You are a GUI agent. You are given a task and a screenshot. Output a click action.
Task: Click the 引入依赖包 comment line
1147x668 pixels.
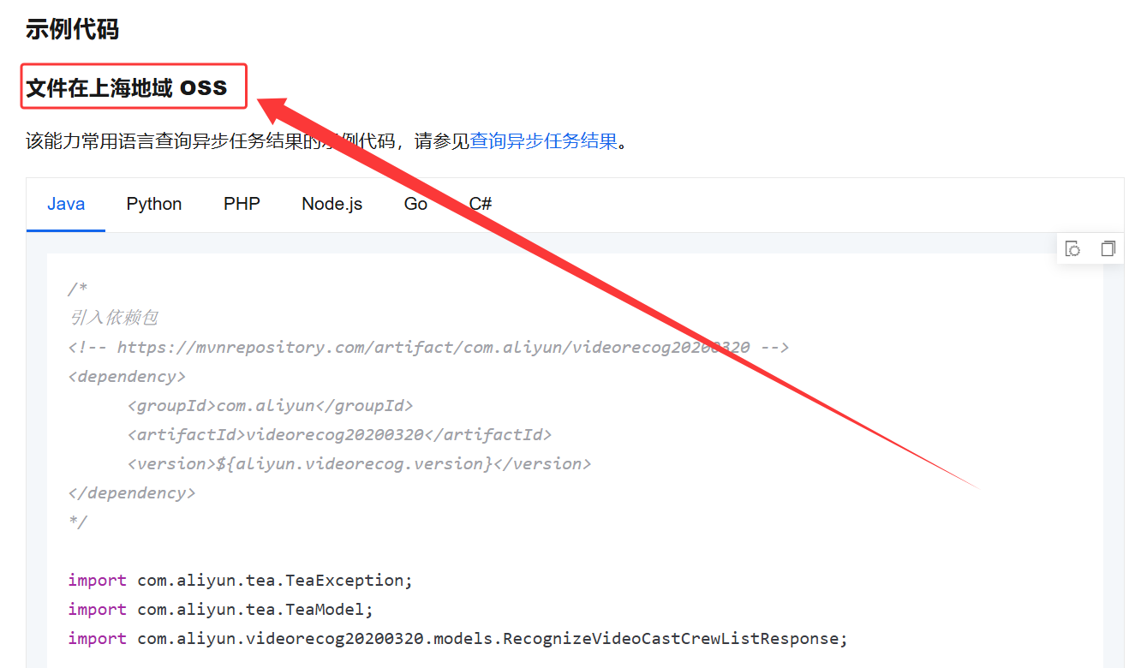click(x=113, y=318)
